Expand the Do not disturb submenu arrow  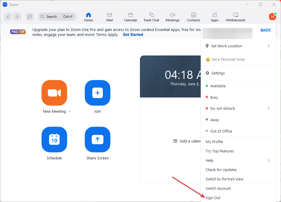point(269,108)
